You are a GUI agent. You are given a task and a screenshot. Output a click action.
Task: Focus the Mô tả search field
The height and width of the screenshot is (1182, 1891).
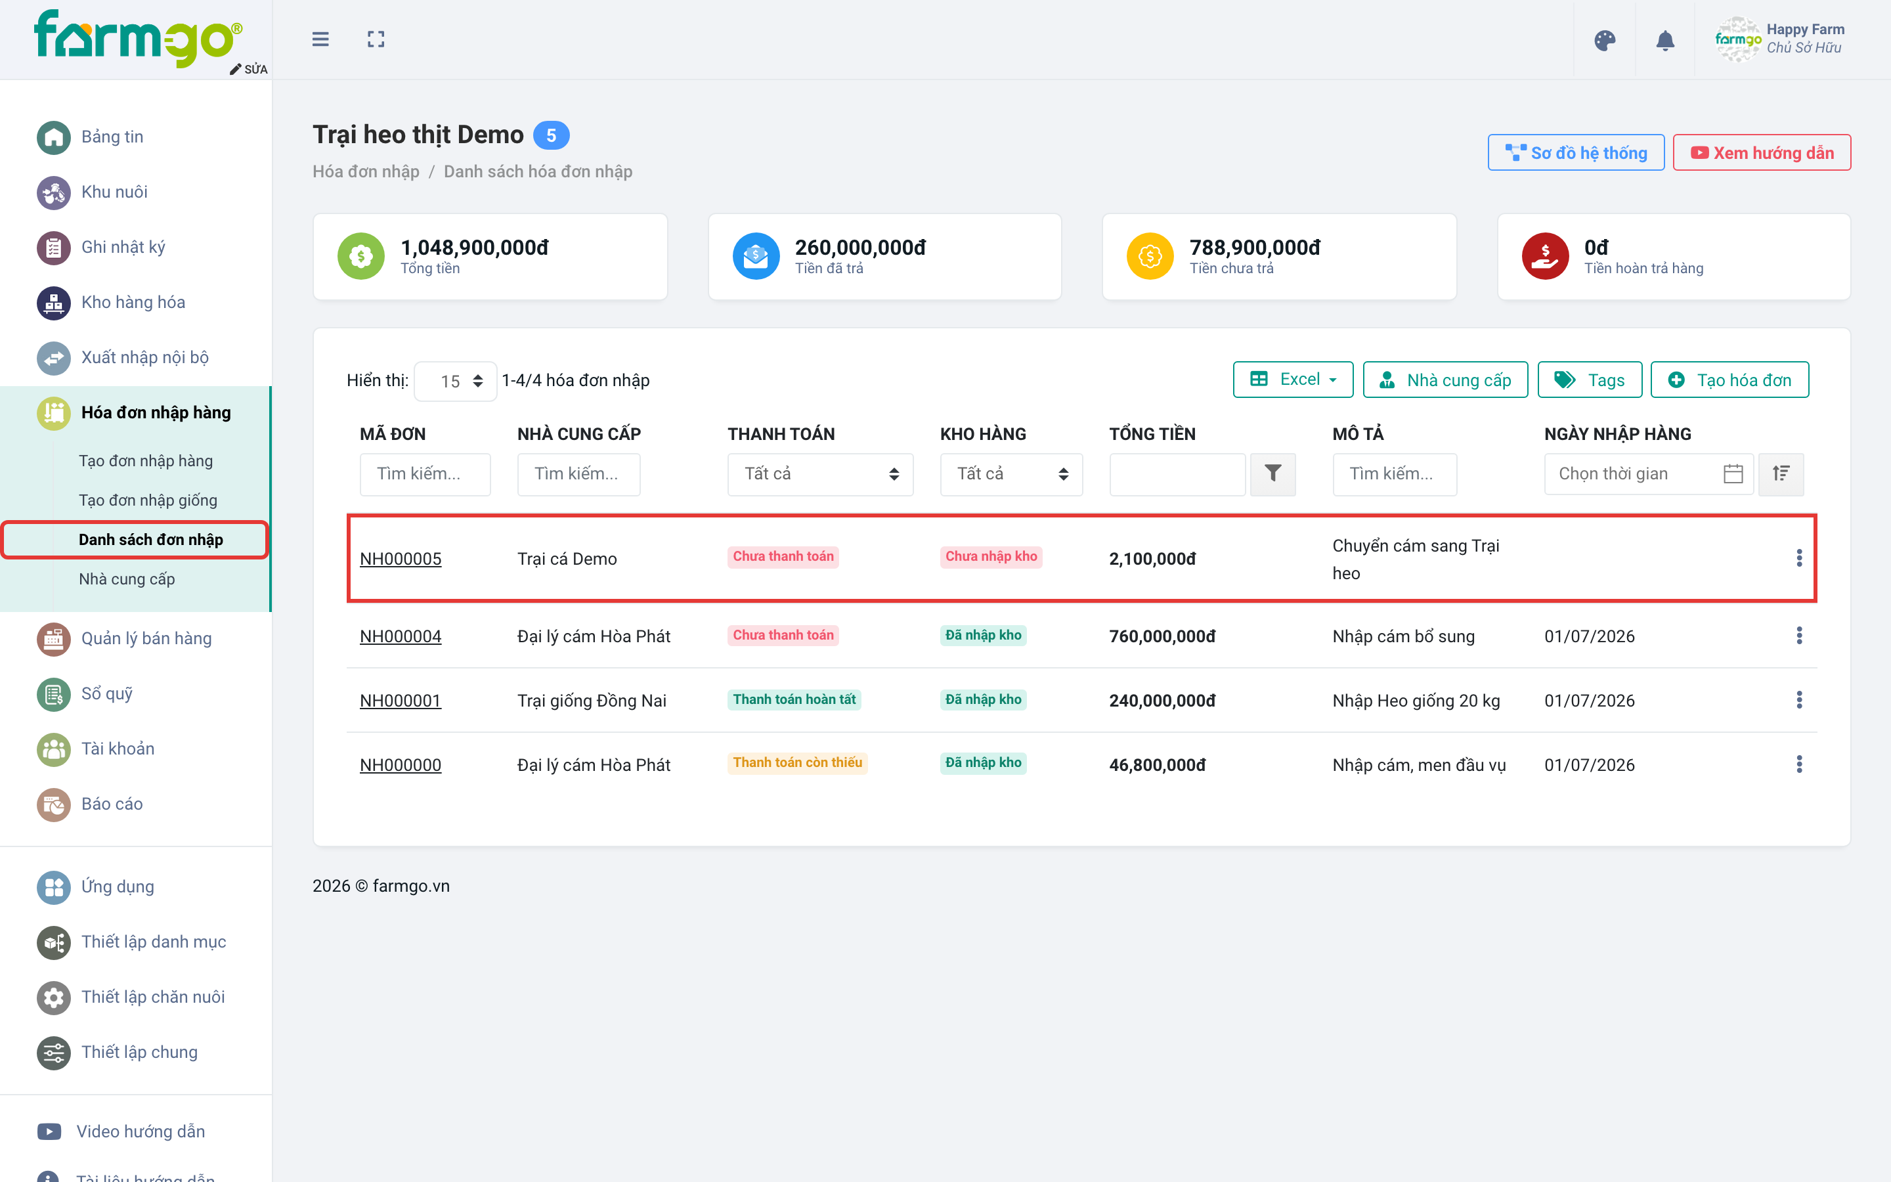tap(1394, 473)
